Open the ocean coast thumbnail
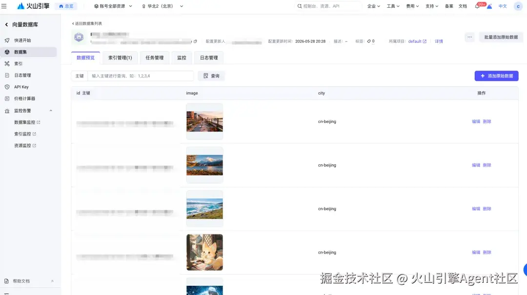Image resolution: width=527 pixels, height=295 pixels. pyautogui.click(x=204, y=209)
